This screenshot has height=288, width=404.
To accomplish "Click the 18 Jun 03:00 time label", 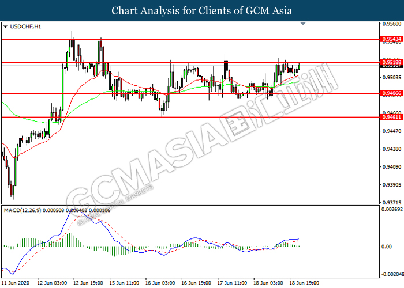I will (x=268, y=283).
